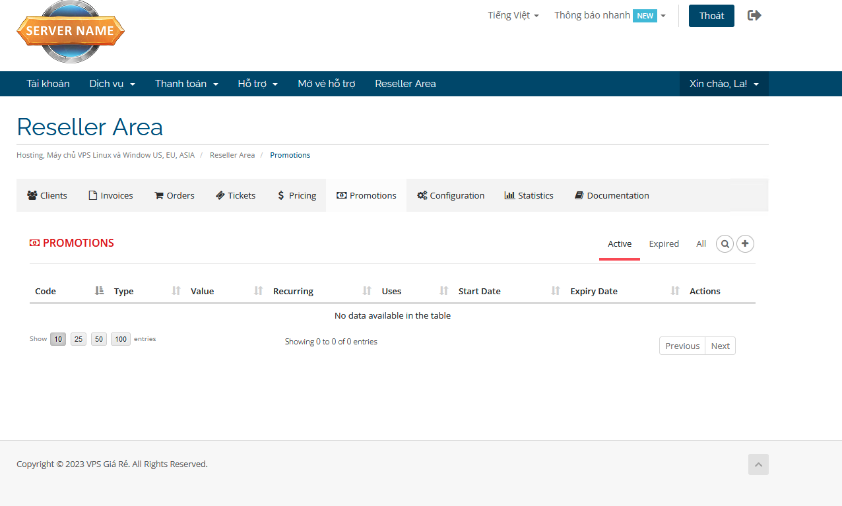Expand the Dịch vụ menu
The height and width of the screenshot is (506, 842).
coord(112,84)
